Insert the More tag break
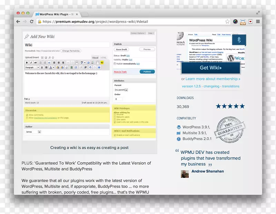The height and width of the screenshot is (214, 276). pyautogui.click(x=77, y=63)
